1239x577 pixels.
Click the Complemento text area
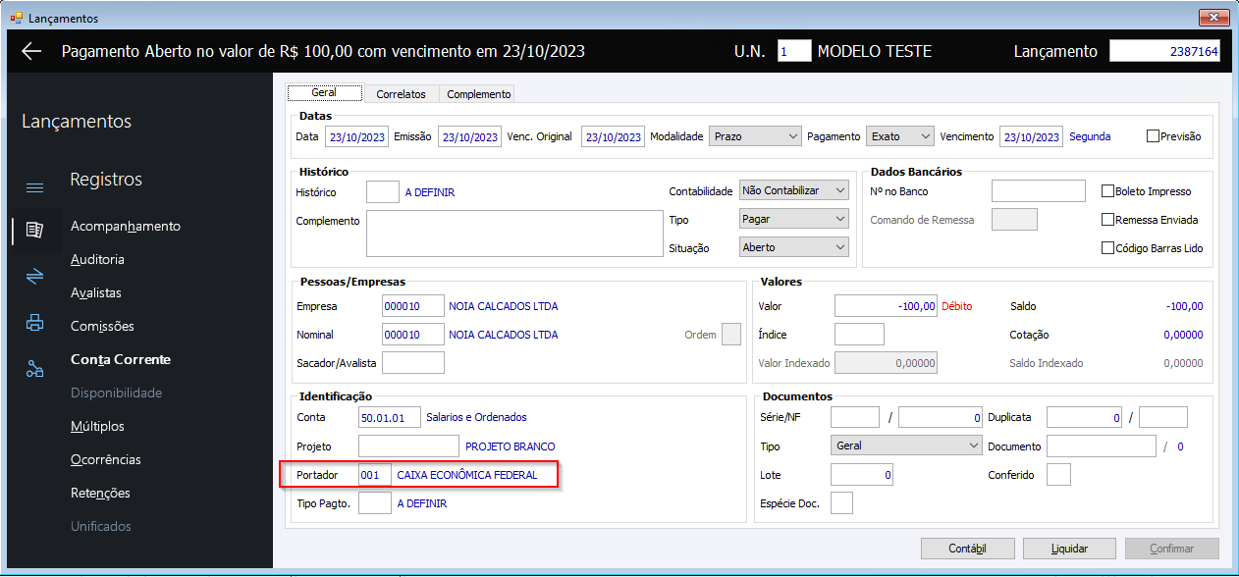pos(515,234)
